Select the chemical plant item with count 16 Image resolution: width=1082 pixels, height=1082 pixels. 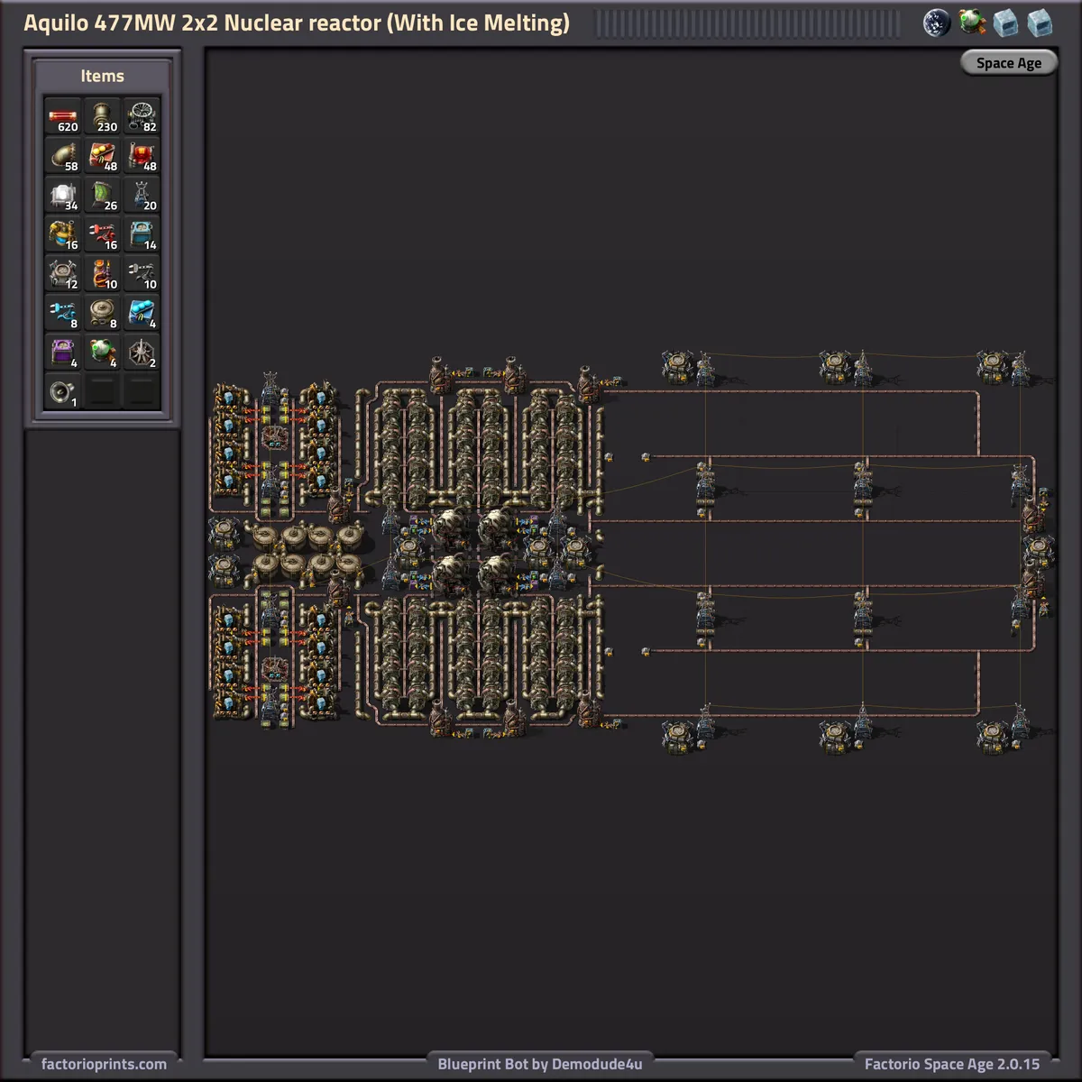click(x=63, y=234)
